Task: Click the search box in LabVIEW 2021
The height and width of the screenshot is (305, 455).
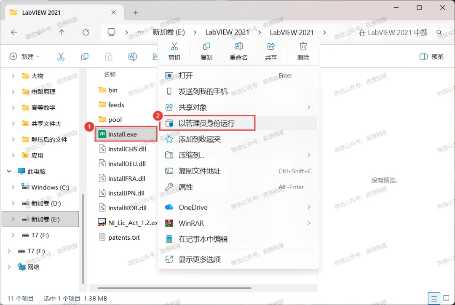Action: 393,32
